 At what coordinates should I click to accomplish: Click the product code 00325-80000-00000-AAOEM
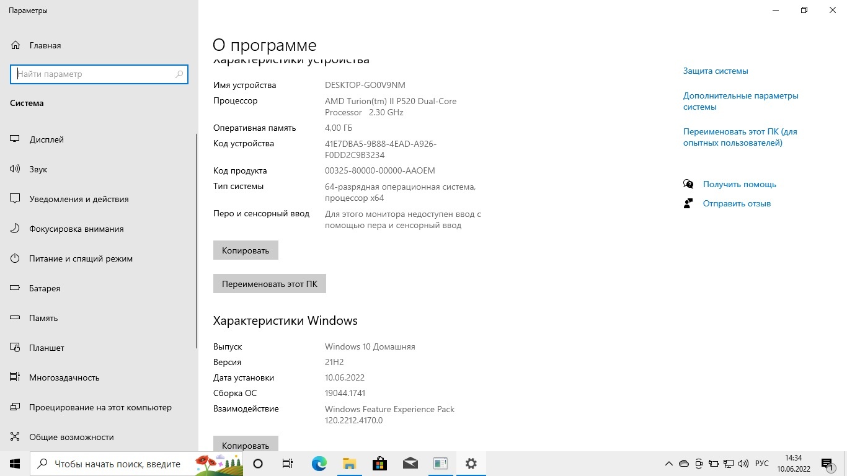[380, 170]
